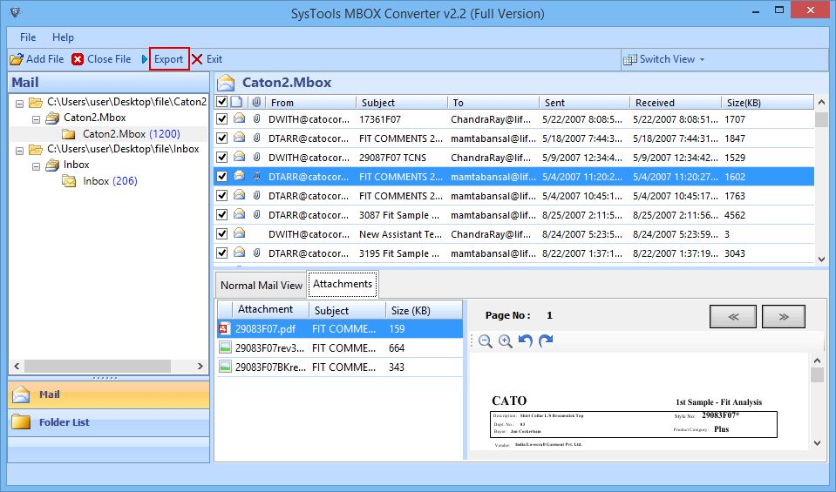Click the Mail envelope icon in the lower pane
This screenshot has height=492, width=836.
coord(21,394)
